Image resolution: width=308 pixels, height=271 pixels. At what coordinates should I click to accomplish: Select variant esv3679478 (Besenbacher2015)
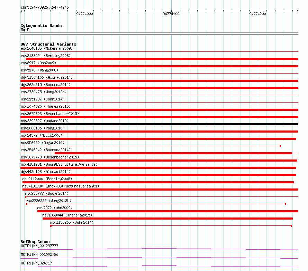[50, 157]
